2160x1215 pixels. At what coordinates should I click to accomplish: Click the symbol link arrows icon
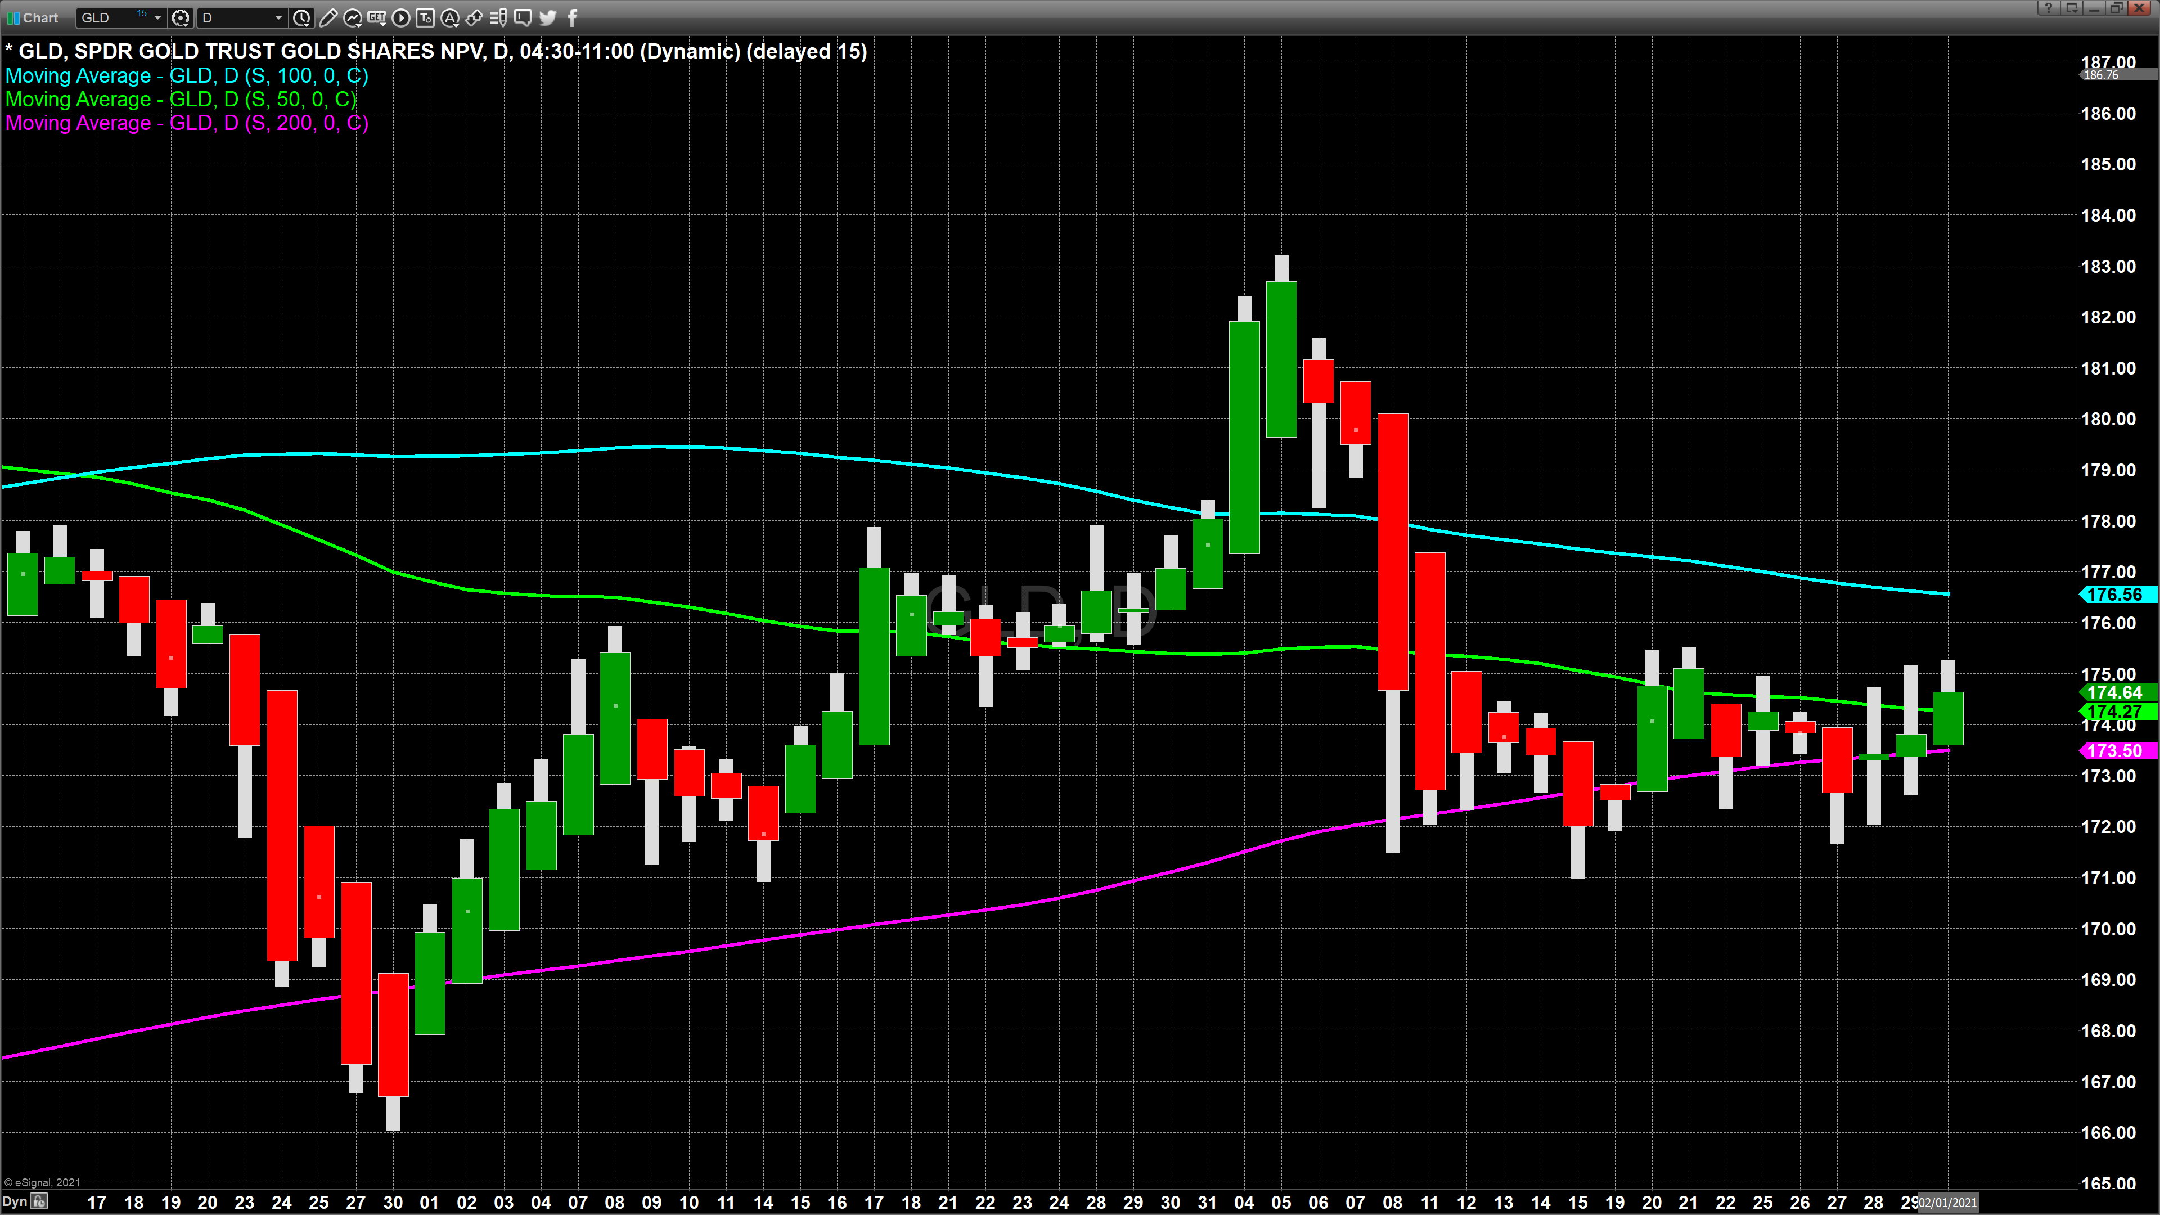pyautogui.click(x=474, y=17)
